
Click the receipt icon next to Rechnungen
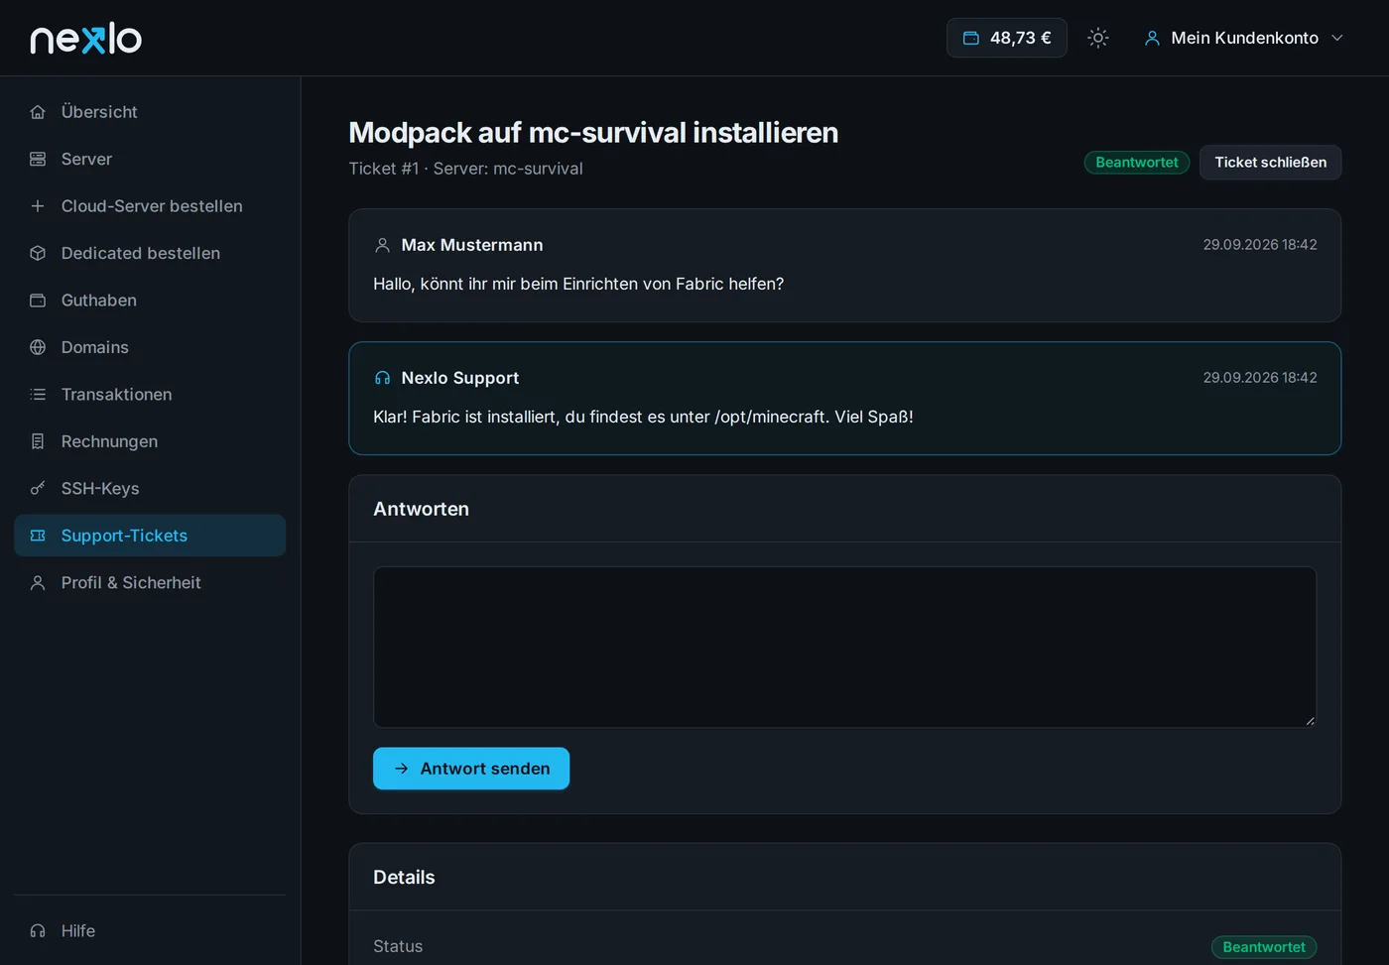click(x=38, y=441)
